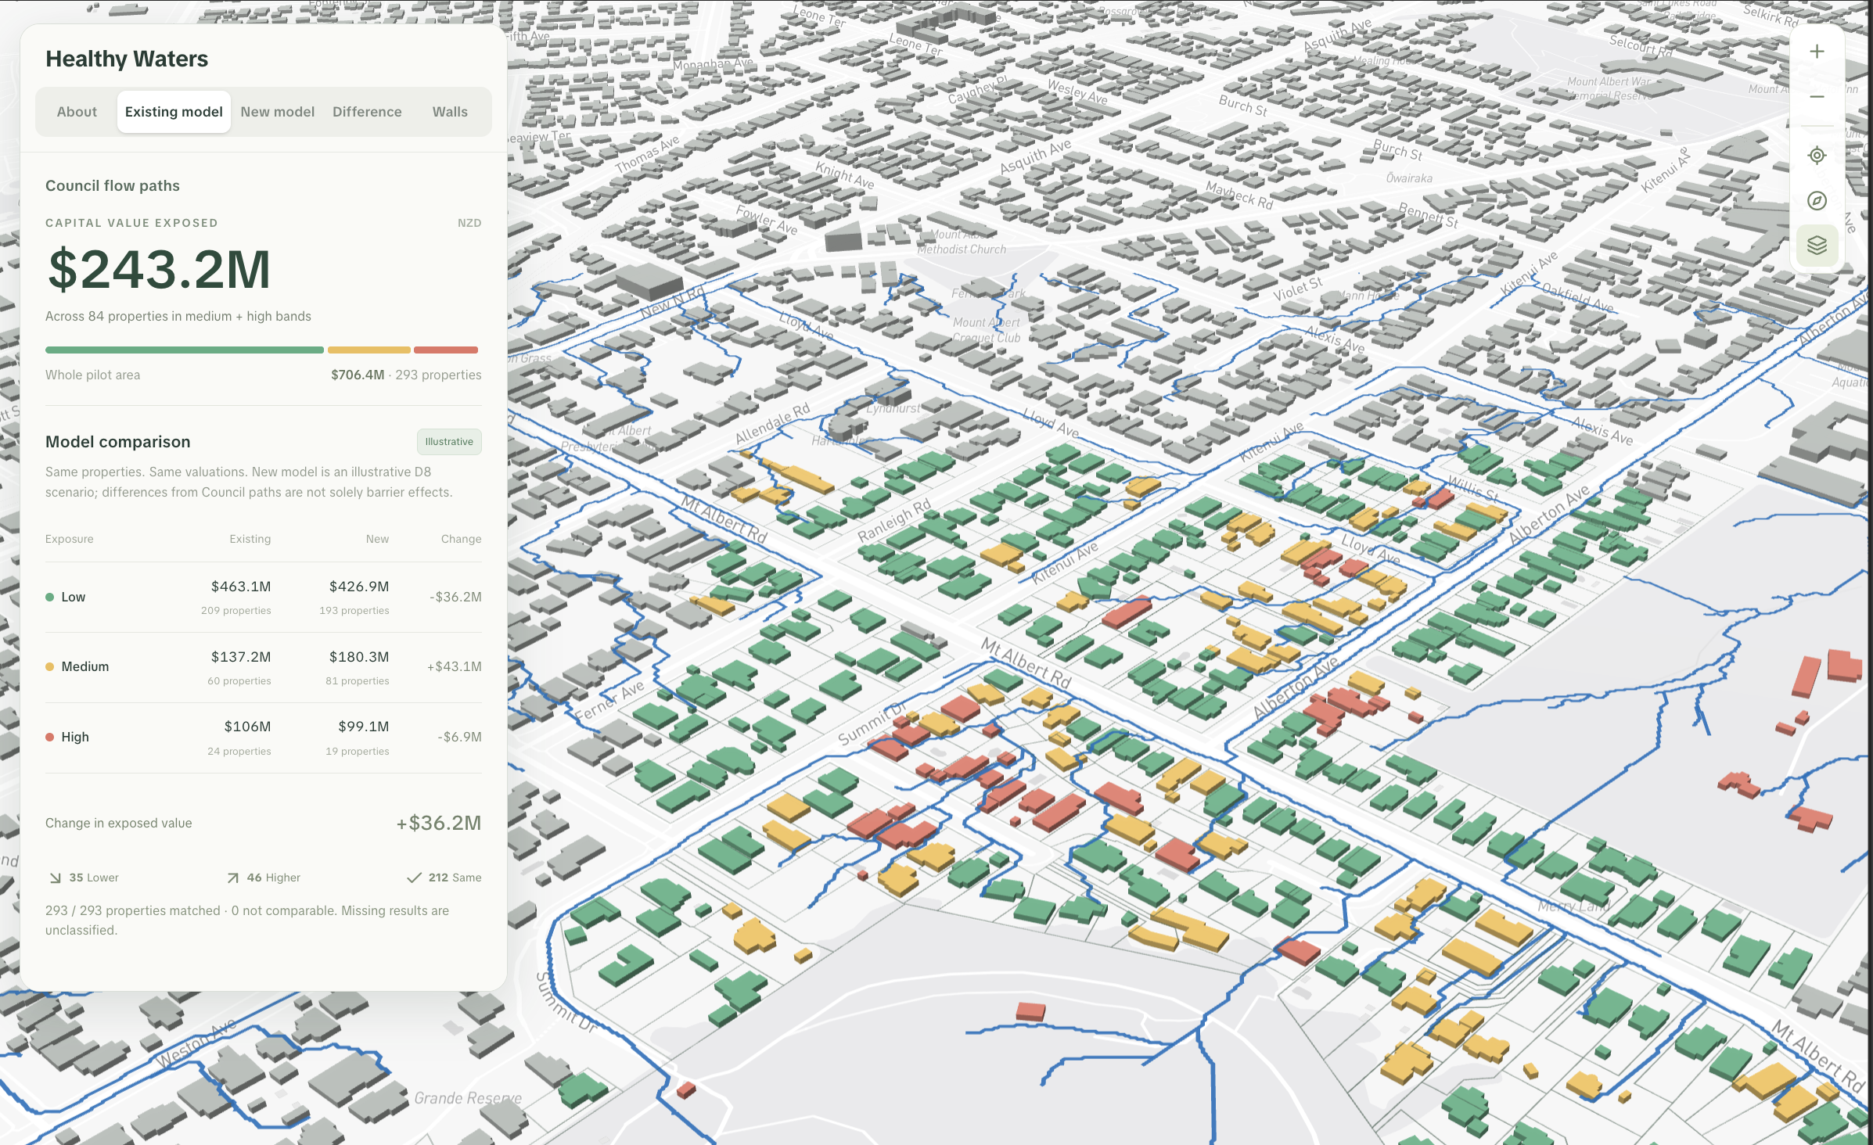Click the locate-me crosshair icon

coord(1817,155)
